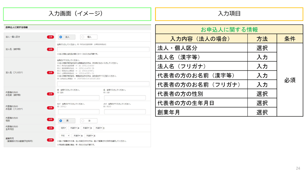306x172 pixels.
Task: Click the form label 法人・個人区分
Action: click(13, 37)
